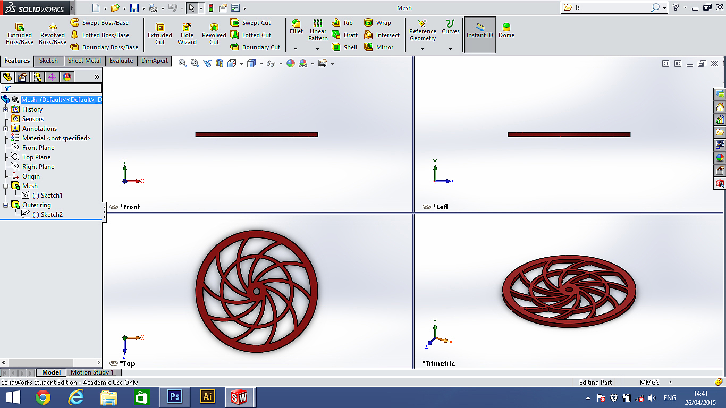
Task: Choose the Dome feature
Action: coord(506,30)
